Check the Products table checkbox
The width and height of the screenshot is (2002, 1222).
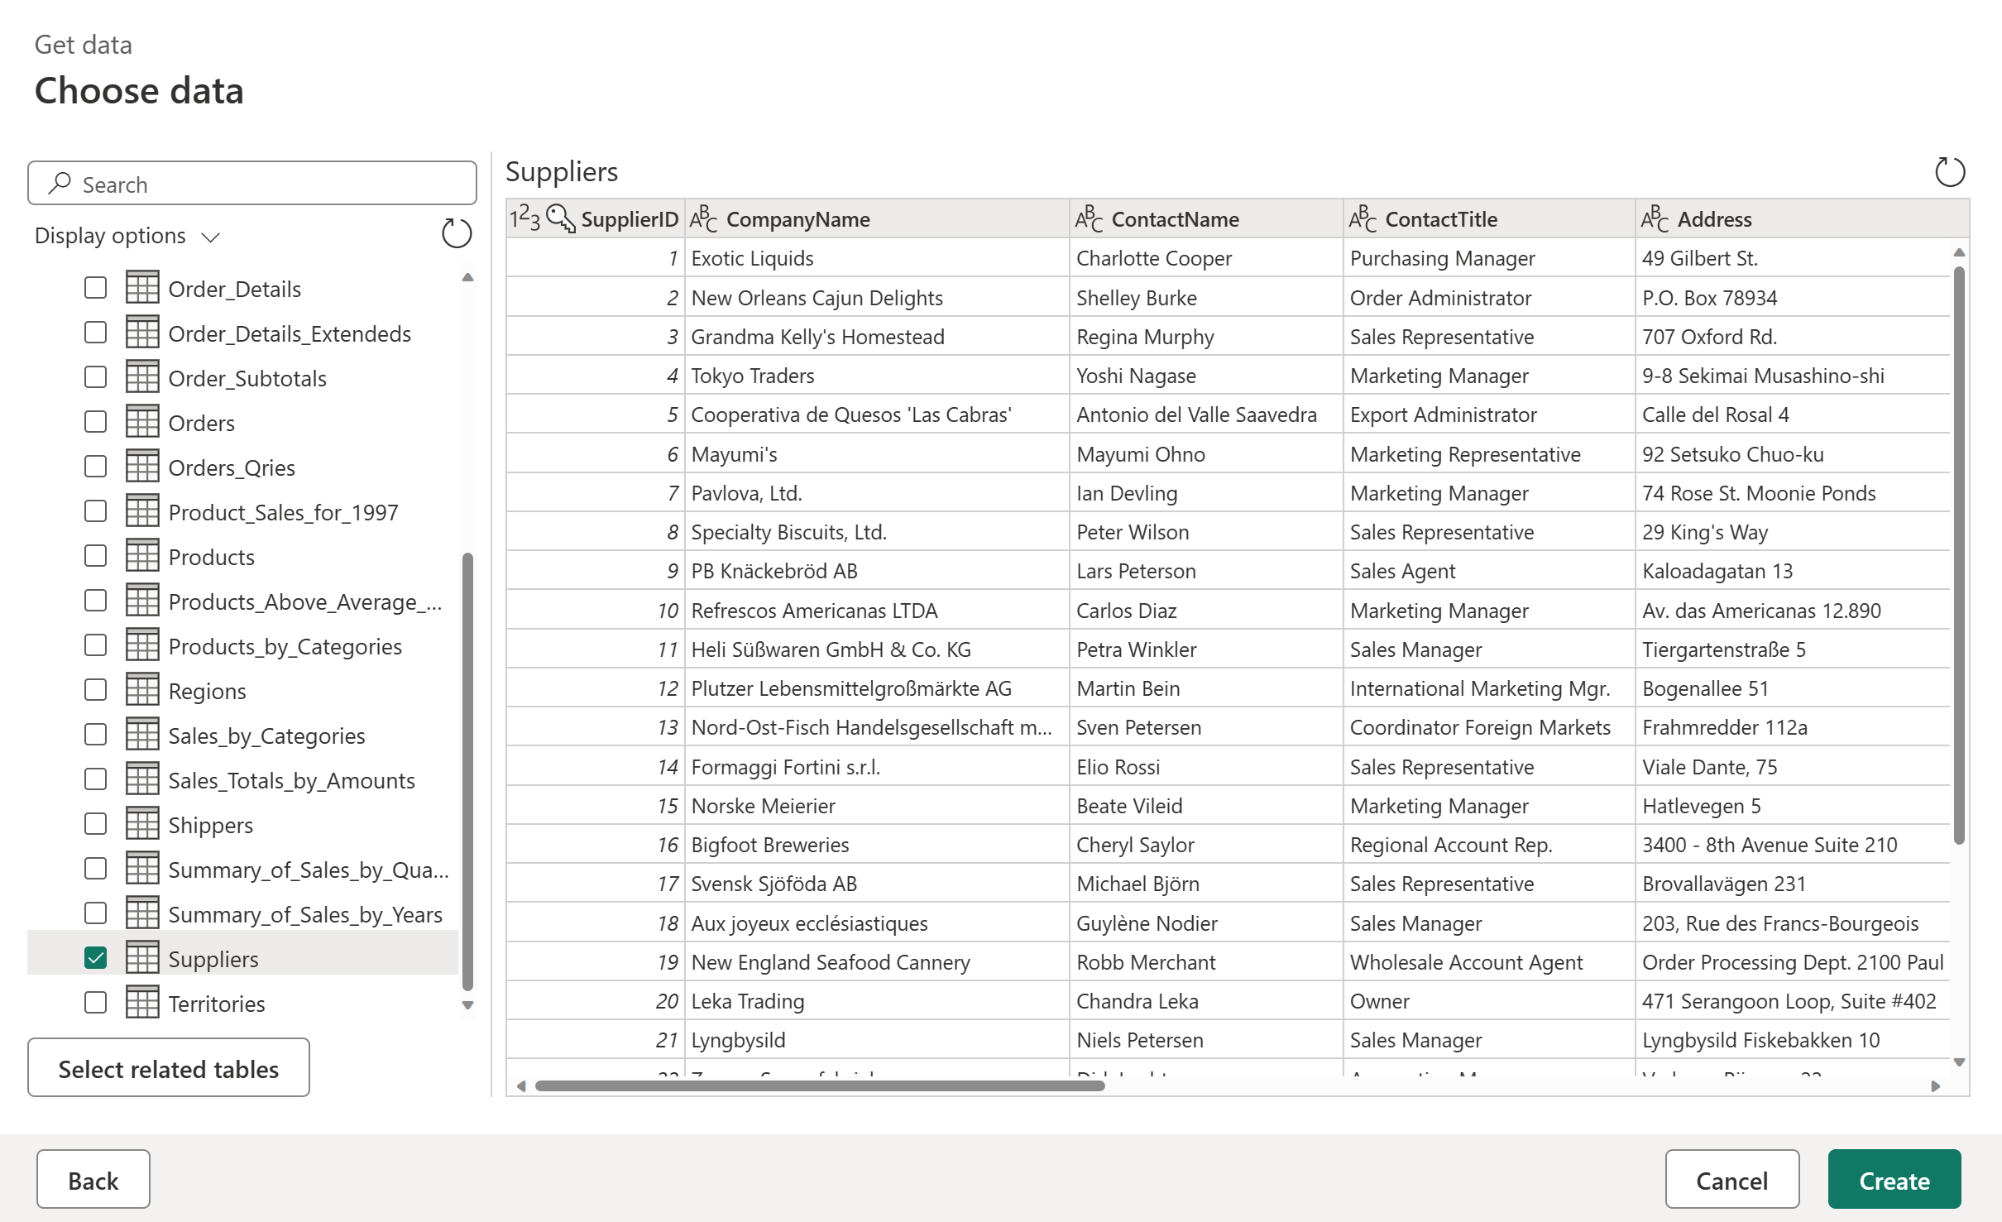tap(96, 556)
